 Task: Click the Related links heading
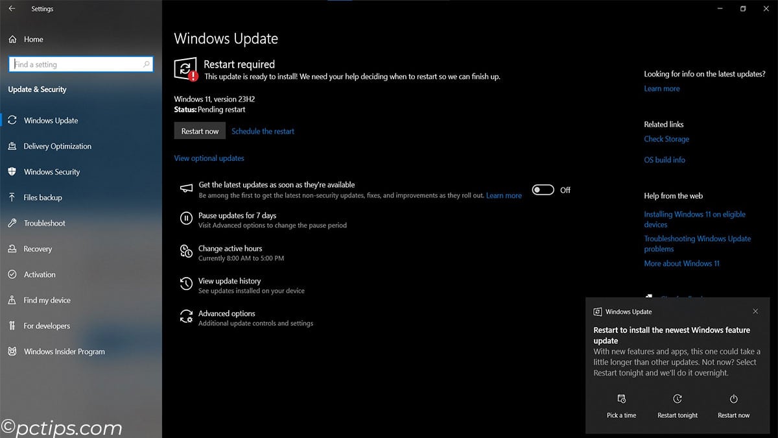pos(664,125)
